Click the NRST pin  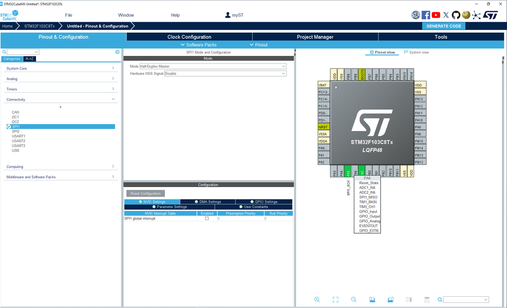click(324, 127)
